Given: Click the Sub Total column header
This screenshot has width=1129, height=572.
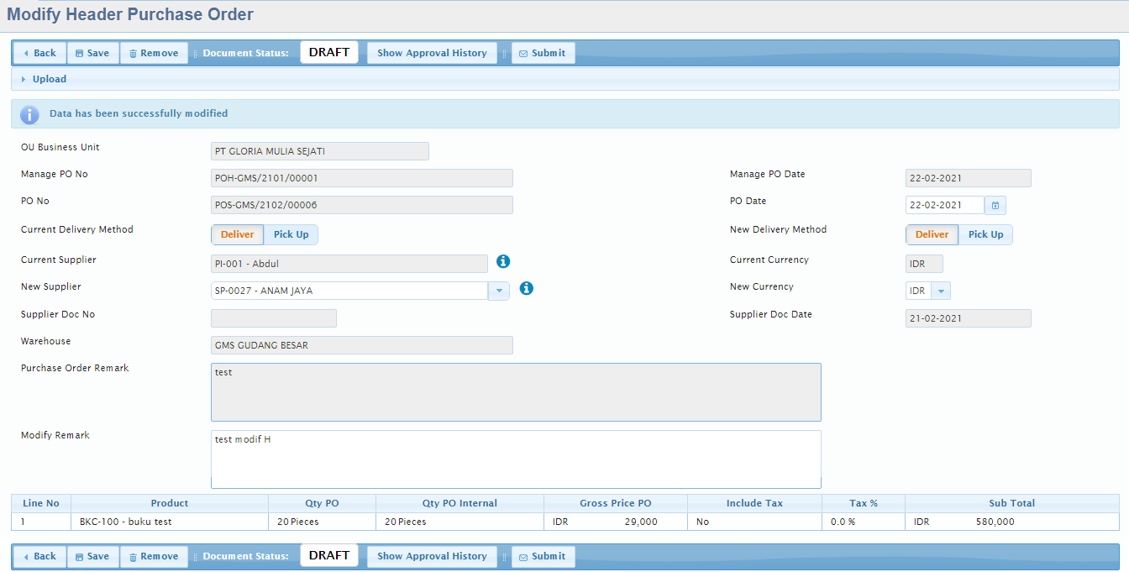Looking at the screenshot, I should coord(1012,503).
